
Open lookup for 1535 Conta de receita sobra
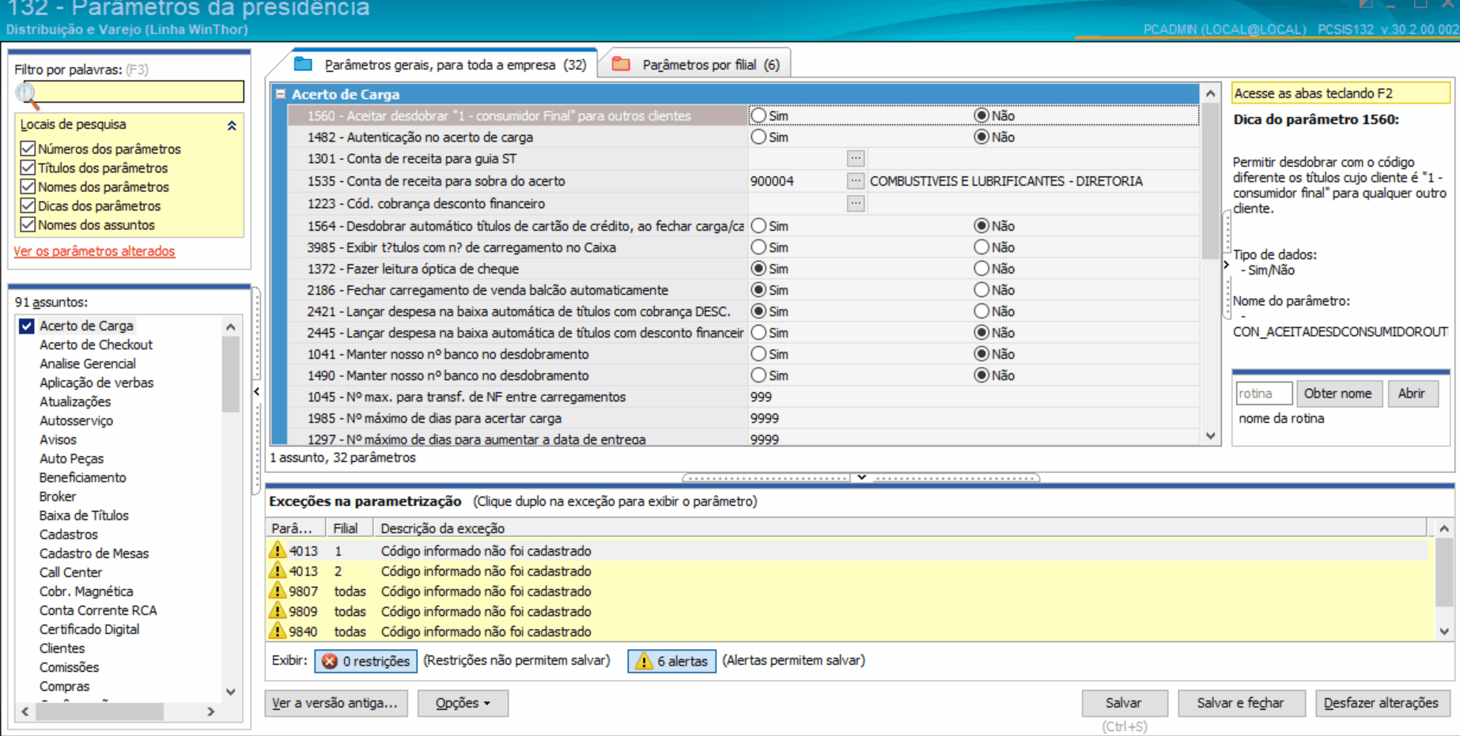pos(855,181)
